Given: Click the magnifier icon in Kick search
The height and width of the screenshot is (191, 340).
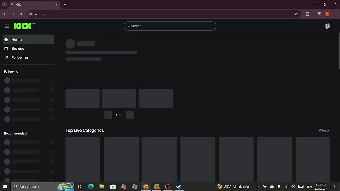Looking at the screenshot, I should tap(128, 26).
